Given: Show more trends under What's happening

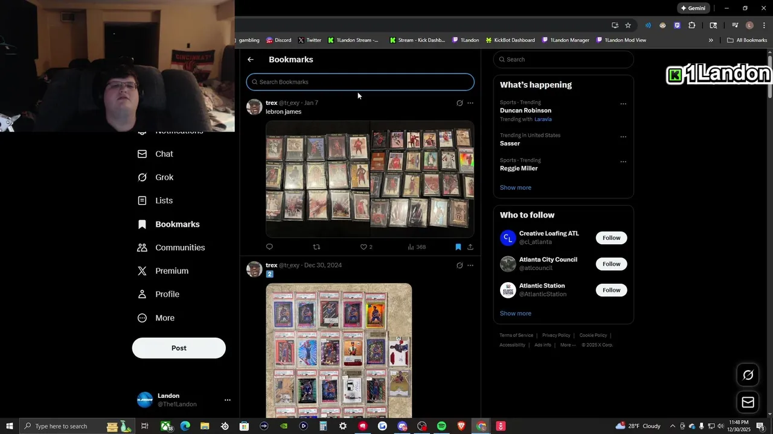Looking at the screenshot, I should click(516, 187).
